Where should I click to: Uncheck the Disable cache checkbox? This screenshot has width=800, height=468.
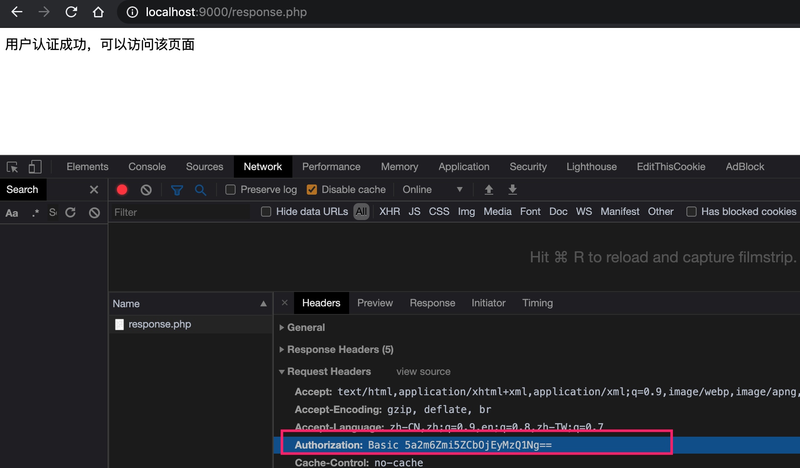pyautogui.click(x=312, y=190)
